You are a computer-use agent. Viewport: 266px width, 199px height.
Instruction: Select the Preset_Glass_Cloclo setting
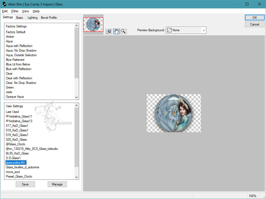coord(19,176)
